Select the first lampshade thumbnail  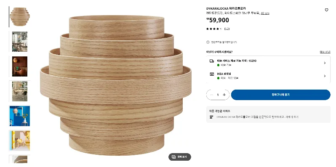pos(20,17)
